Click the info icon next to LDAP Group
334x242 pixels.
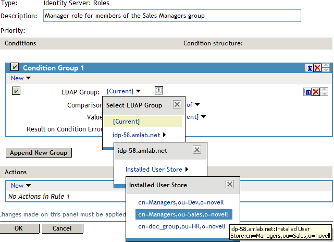(159, 91)
